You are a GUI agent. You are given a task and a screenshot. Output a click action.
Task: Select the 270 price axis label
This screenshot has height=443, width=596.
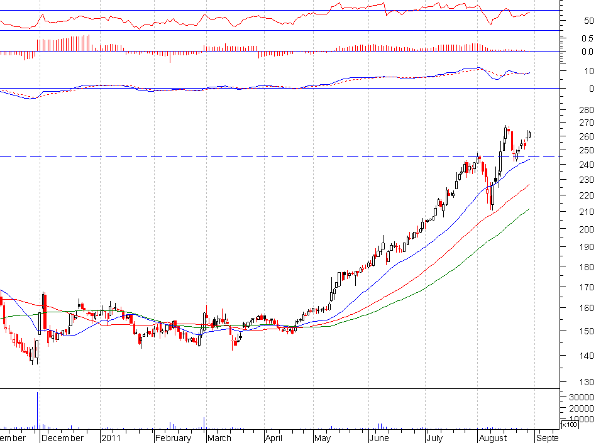click(586, 123)
